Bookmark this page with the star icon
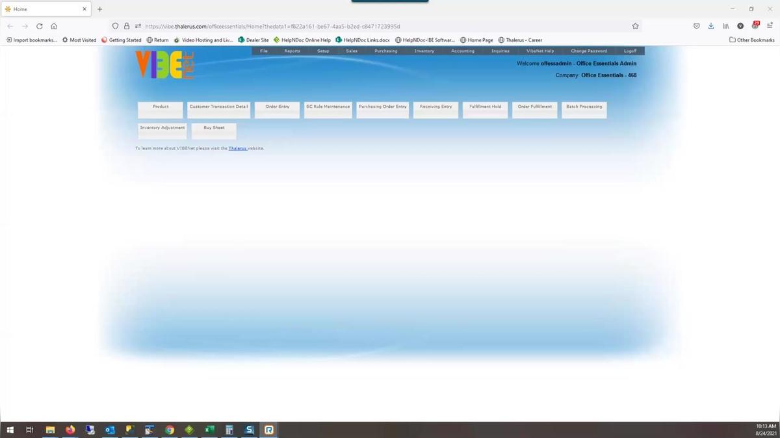 pyautogui.click(x=635, y=26)
